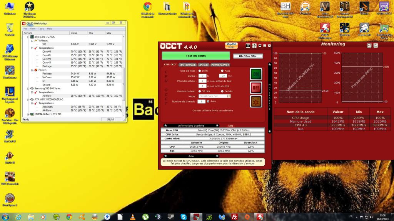Click the Steam taskbar icon
The height and width of the screenshot is (221, 394).
[x=171, y=217]
